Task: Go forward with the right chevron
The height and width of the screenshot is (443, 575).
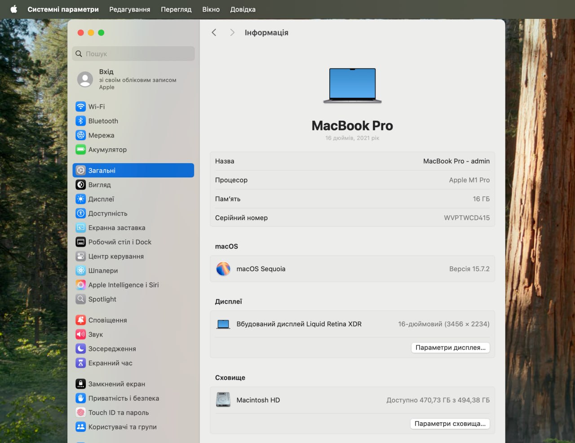Action: 232,32
